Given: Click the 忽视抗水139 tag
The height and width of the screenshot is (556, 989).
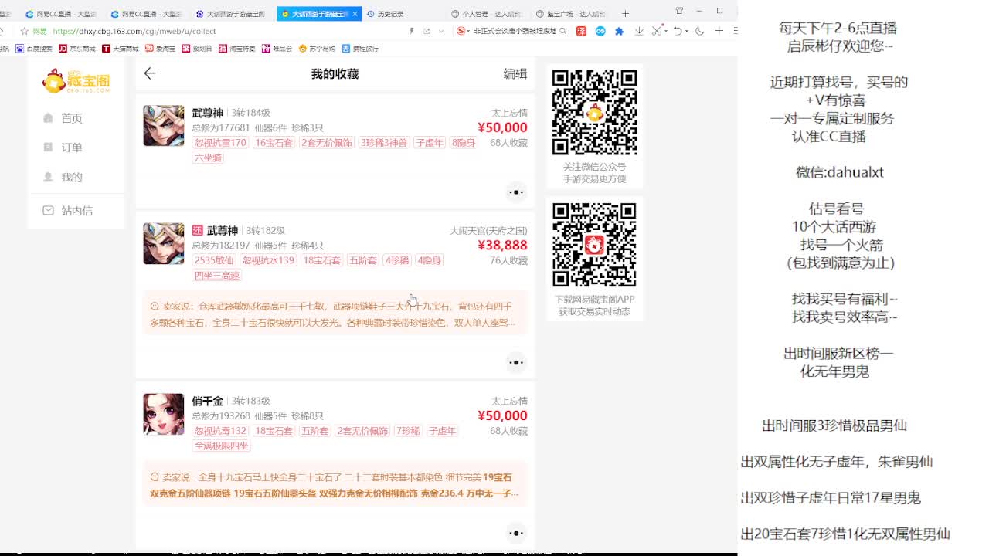Looking at the screenshot, I should (268, 260).
